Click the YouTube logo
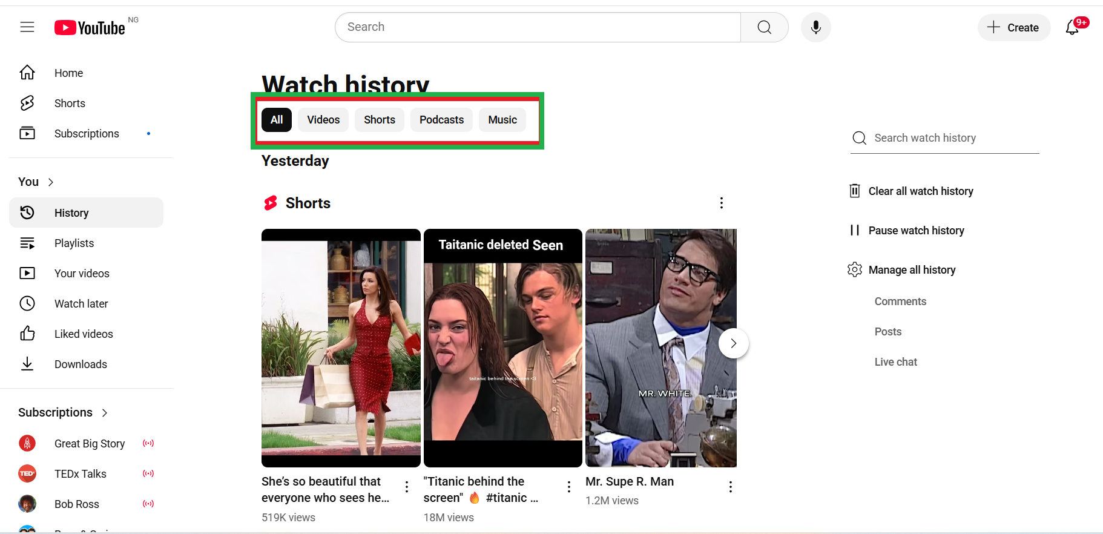 click(90, 28)
